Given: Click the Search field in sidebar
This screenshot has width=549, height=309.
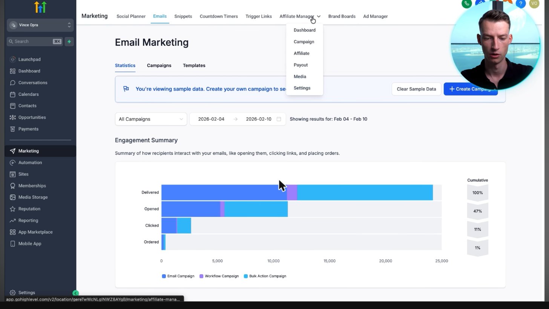Looking at the screenshot, I should pos(35,42).
